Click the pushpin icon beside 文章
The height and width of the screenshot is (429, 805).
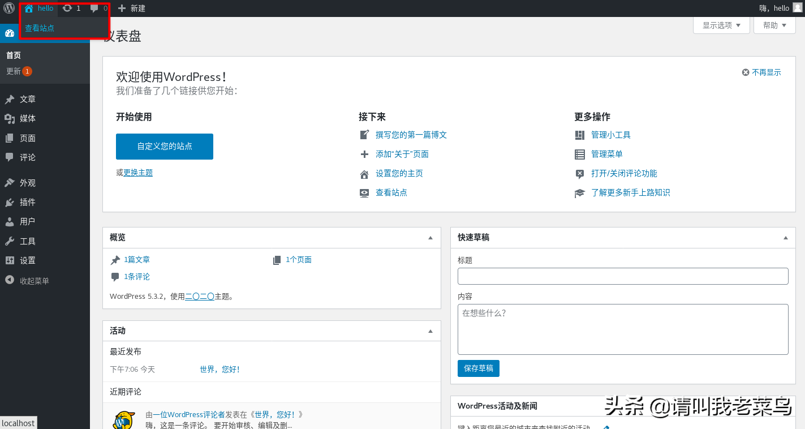click(x=10, y=99)
